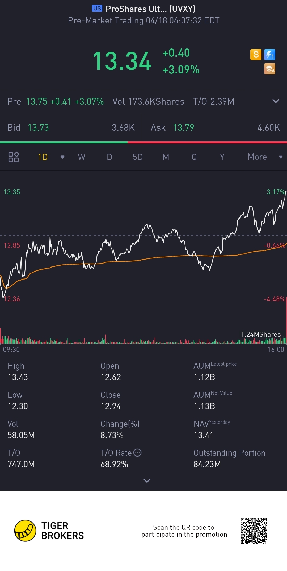The width and height of the screenshot is (287, 571).
Task: Tap the blue lightning bolt badge icon
Action: (270, 55)
